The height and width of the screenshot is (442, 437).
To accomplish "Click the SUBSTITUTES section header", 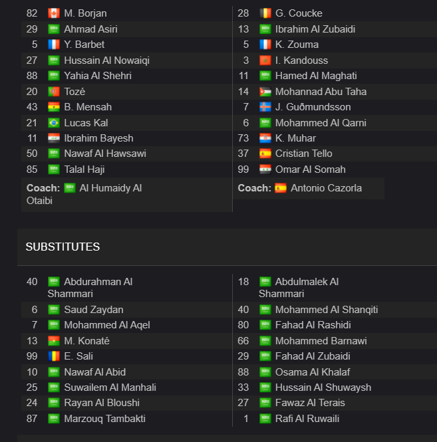I will tap(63, 247).
